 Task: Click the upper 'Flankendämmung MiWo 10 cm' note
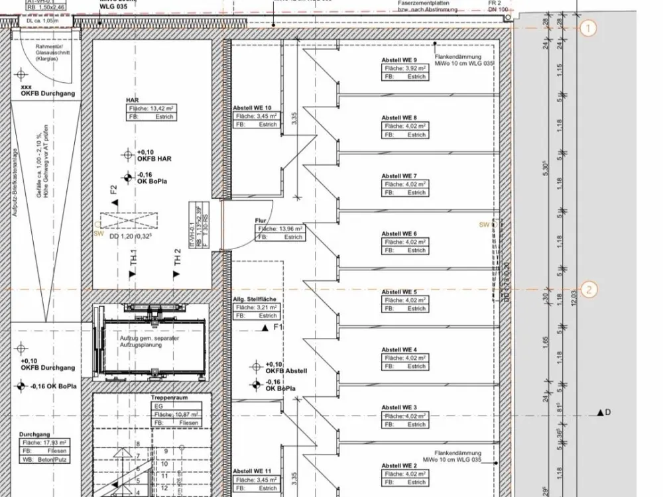pos(464,60)
